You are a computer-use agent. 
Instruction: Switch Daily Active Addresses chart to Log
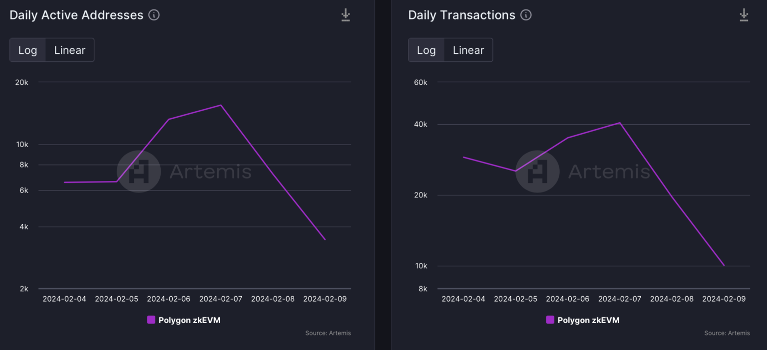pyautogui.click(x=28, y=50)
